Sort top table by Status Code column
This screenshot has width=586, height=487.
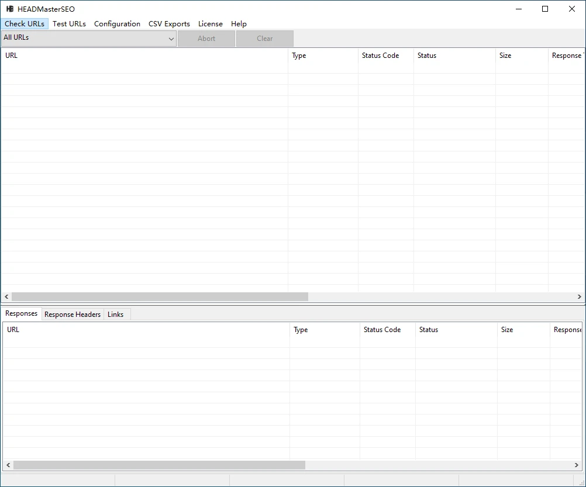[x=380, y=56]
